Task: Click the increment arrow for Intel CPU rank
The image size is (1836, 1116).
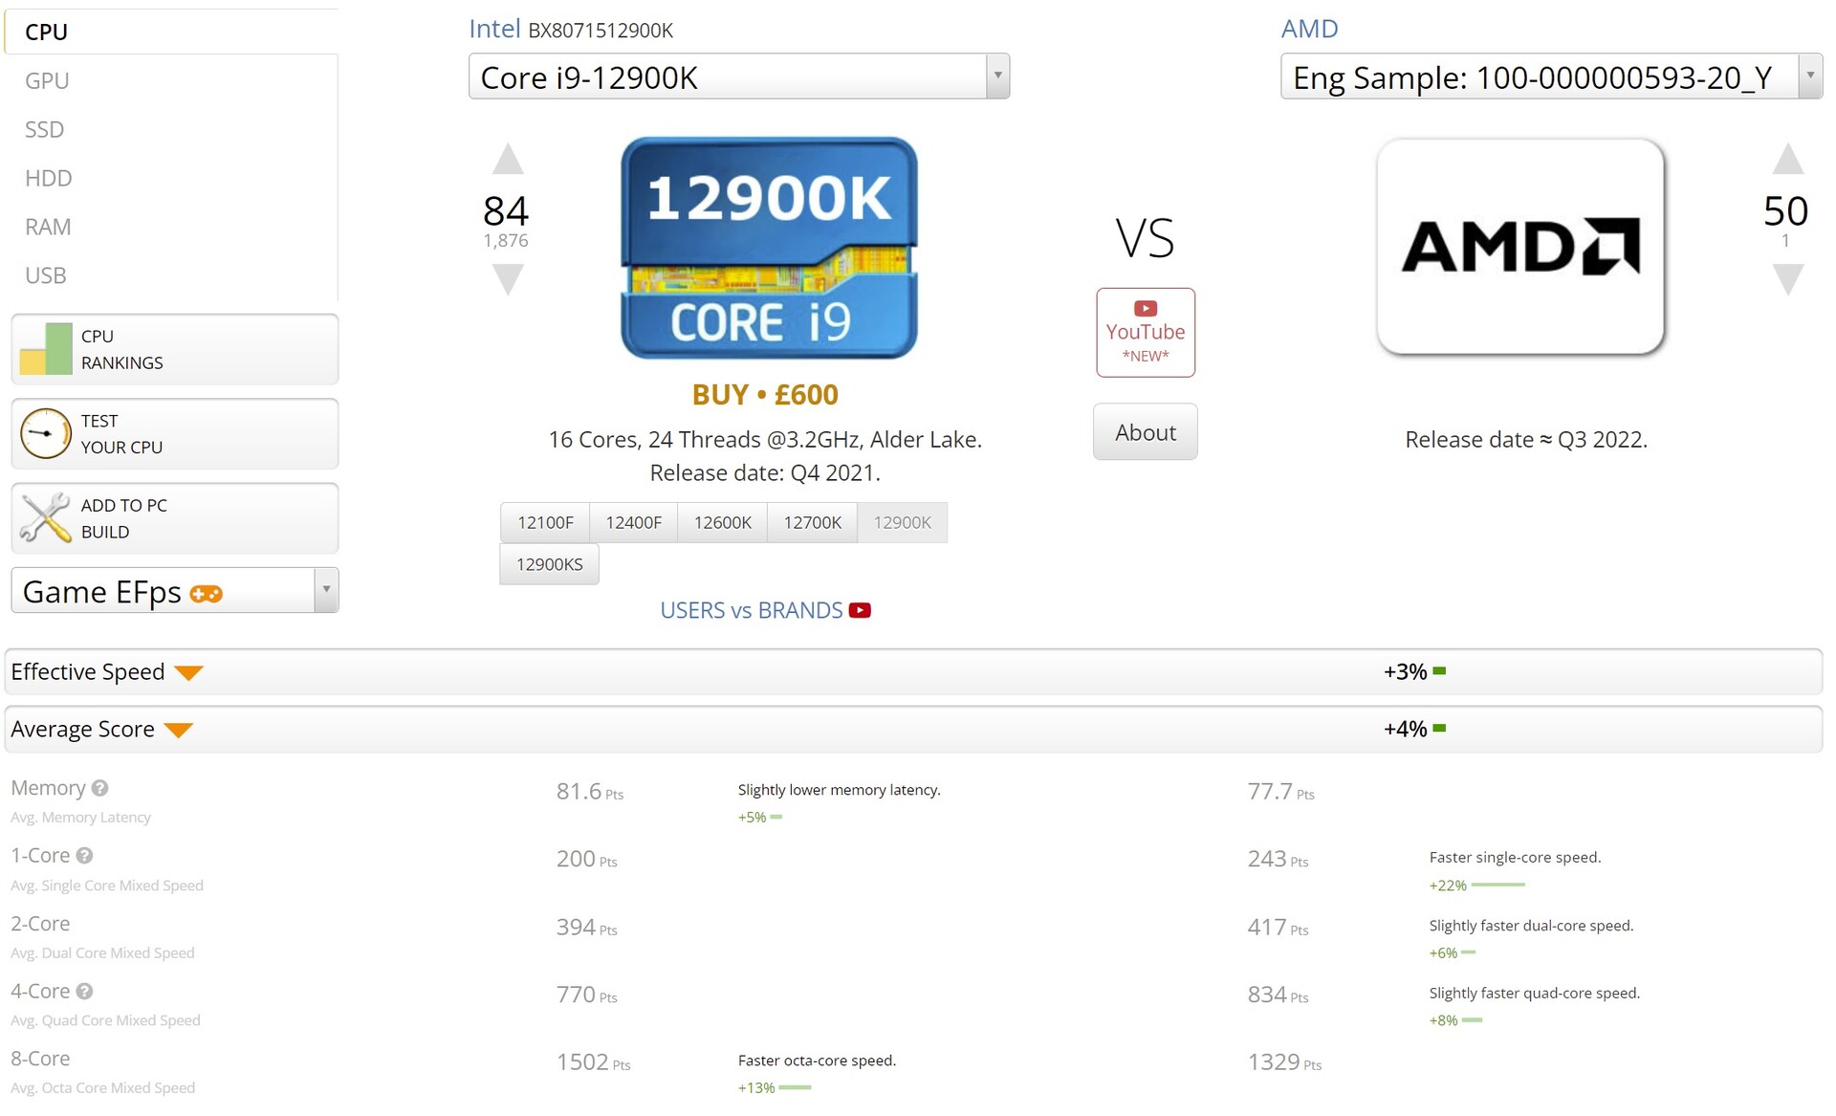Action: pos(509,162)
